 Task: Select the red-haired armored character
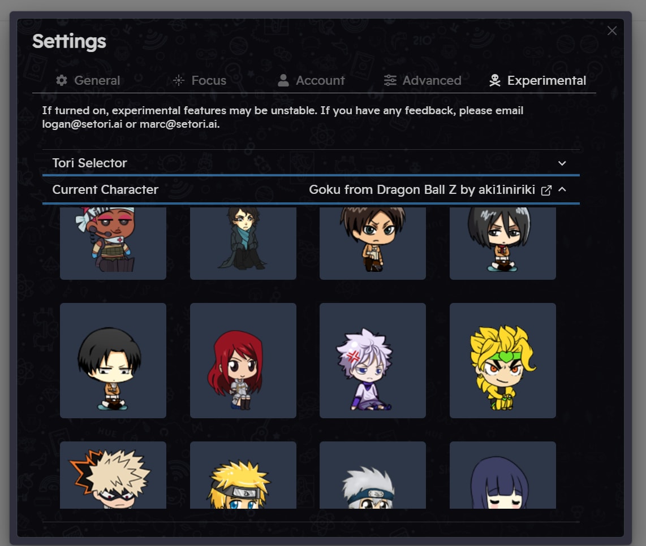click(x=243, y=361)
